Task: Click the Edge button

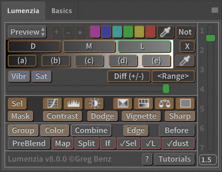Action: click(136, 130)
